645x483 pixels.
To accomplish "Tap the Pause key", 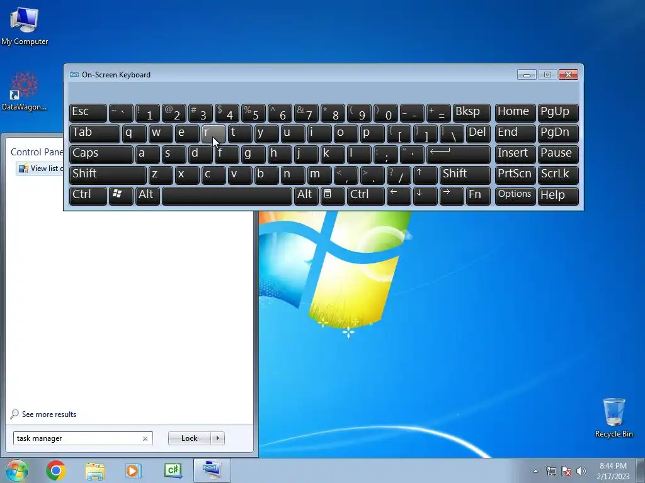I will point(558,155).
